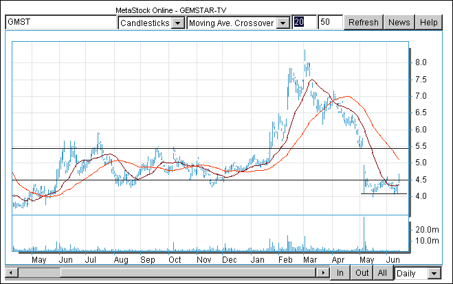Click the Dec month label on the axis
The width and height of the screenshot is (453, 284).
[230, 260]
